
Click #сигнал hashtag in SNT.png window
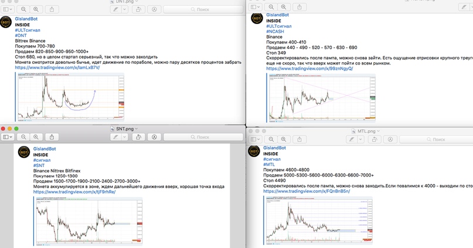click(x=42, y=160)
